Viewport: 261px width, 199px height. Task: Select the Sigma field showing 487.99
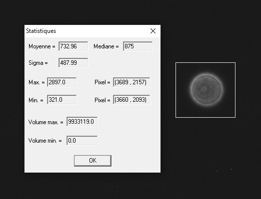pyautogui.click(x=73, y=63)
